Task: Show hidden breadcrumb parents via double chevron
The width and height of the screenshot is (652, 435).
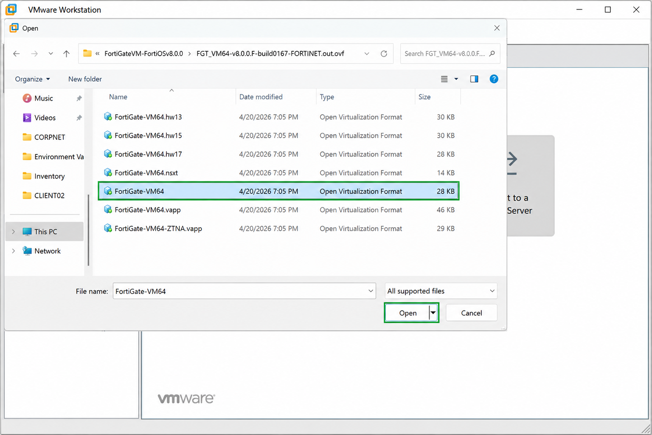Action: click(98, 54)
